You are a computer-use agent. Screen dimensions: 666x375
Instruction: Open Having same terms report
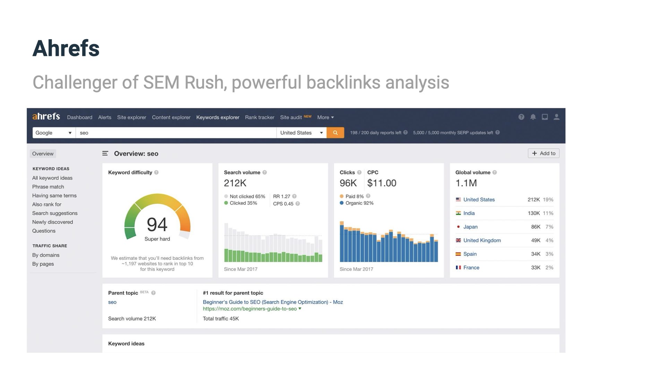click(x=54, y=195)
